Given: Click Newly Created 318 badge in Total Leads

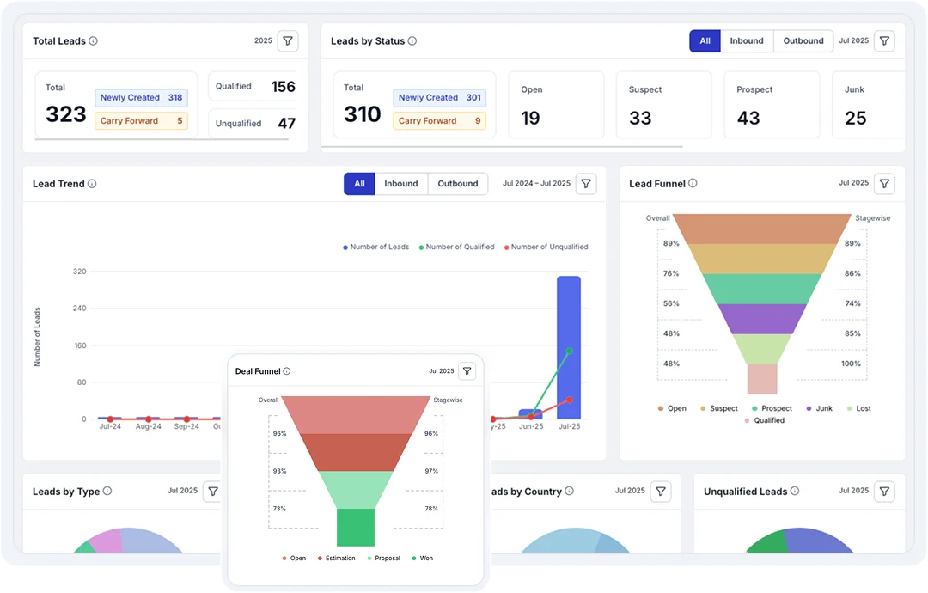Looking at the screenshot, I should pos(141,98).
